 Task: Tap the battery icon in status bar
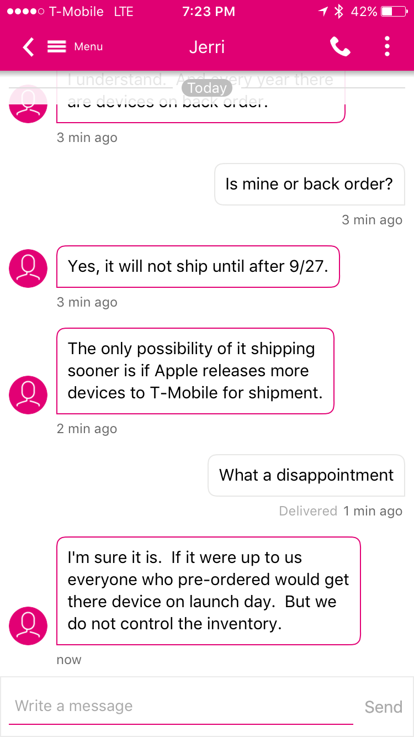pos(394,12)
